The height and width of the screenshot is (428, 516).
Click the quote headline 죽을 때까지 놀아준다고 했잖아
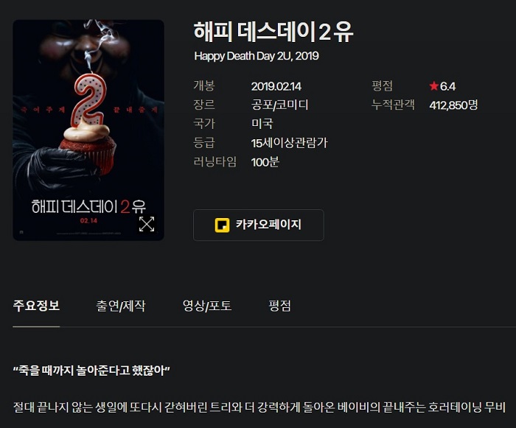point(91,371)
